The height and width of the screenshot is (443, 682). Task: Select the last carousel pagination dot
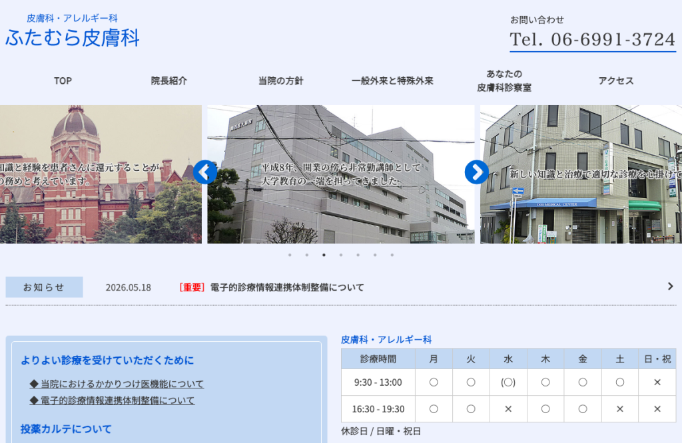pos(392,255)
